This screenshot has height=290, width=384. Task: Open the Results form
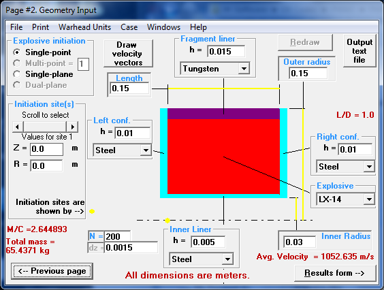pos(335,273)
